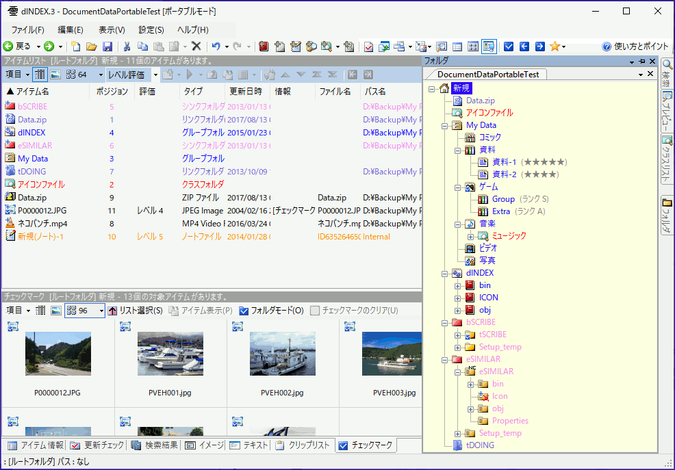Delete using the black X toolbar icon
The image size is (675, 470).
click(x=196, y=47)
